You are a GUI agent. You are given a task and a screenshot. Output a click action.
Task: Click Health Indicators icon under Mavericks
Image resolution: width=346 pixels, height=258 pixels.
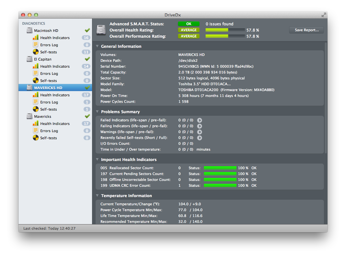[35, 124]
